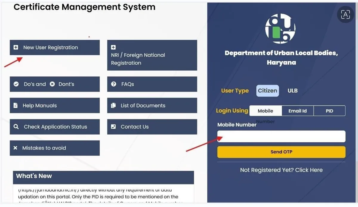Screen dimensions: 358x207
Task: Enable Mobile as the login method
Action: point(265,110)
